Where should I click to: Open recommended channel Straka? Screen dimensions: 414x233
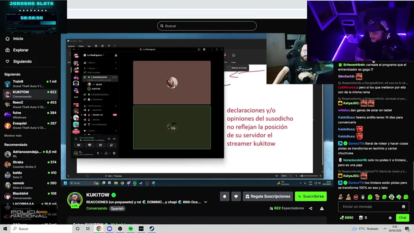[x=30, y=164]
